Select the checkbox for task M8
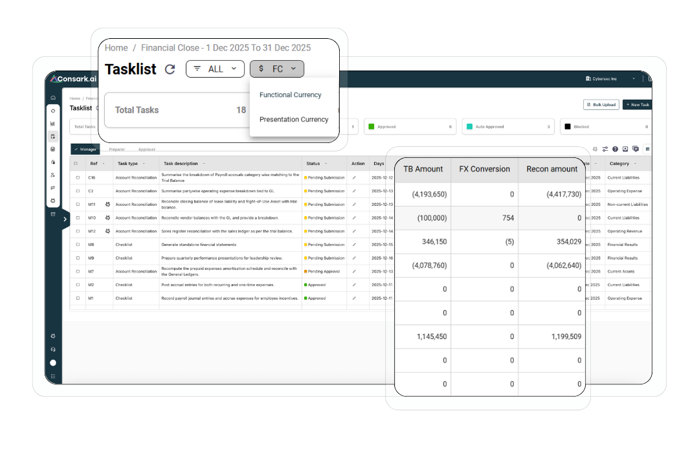The height and width of the screenshot is (453, 699). pyautogui.click(x=78, y=245)
